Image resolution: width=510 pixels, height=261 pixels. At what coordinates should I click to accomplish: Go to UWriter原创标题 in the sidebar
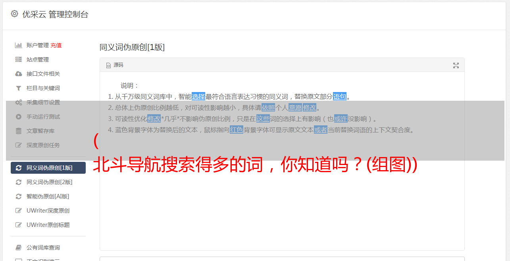[x=48, y=225]
